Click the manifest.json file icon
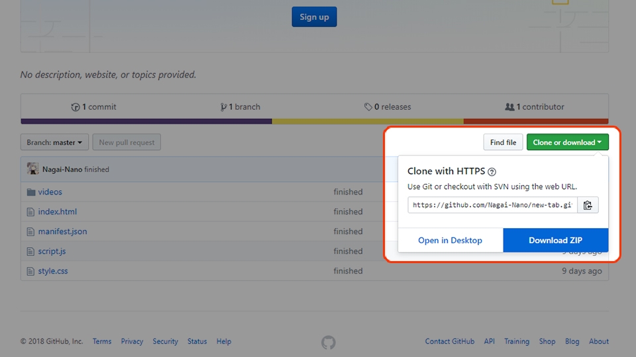 pos(30,231)
